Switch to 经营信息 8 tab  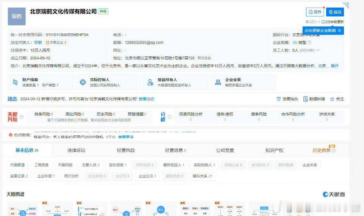click(176, 150)
